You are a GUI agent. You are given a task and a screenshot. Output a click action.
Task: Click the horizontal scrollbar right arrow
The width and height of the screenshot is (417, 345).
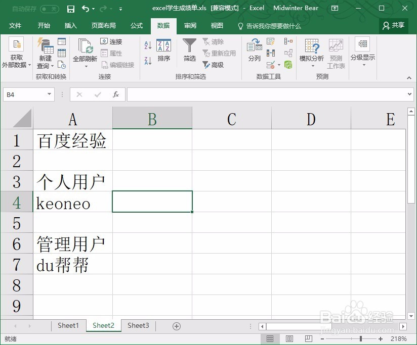click(x=403, y=326)
